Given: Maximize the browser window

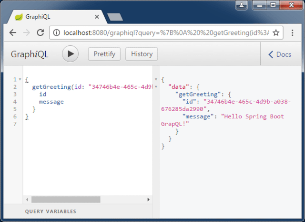Looking at the screenshot, I should [273, 5].
